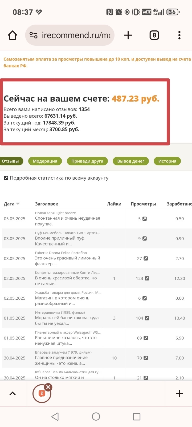The height and width of the screenshot is (427, 192).
Task: Open the review titled Спонтанная и очень неудачная покупка
Action: click(x=67, y=221)
